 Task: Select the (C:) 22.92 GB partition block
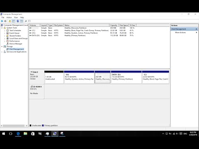tap(155, 77)
